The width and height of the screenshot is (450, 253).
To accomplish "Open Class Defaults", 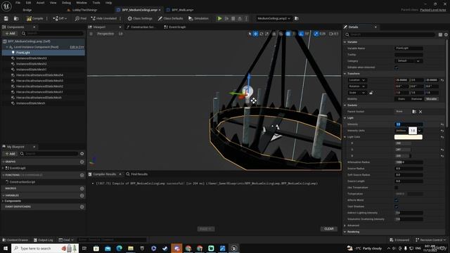I will click(x=170, y=18).
